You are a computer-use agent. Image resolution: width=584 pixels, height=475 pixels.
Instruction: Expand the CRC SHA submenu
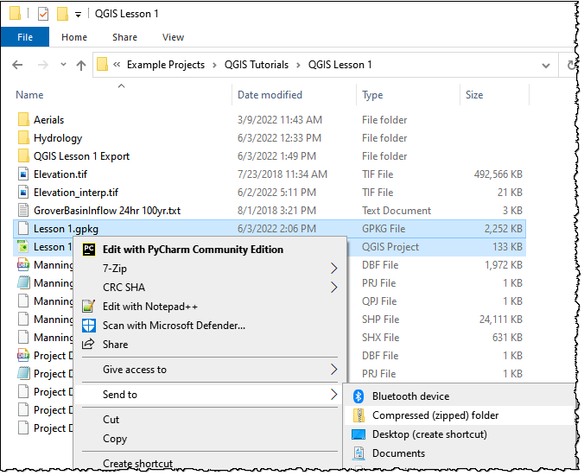click(x=333, y=288)
